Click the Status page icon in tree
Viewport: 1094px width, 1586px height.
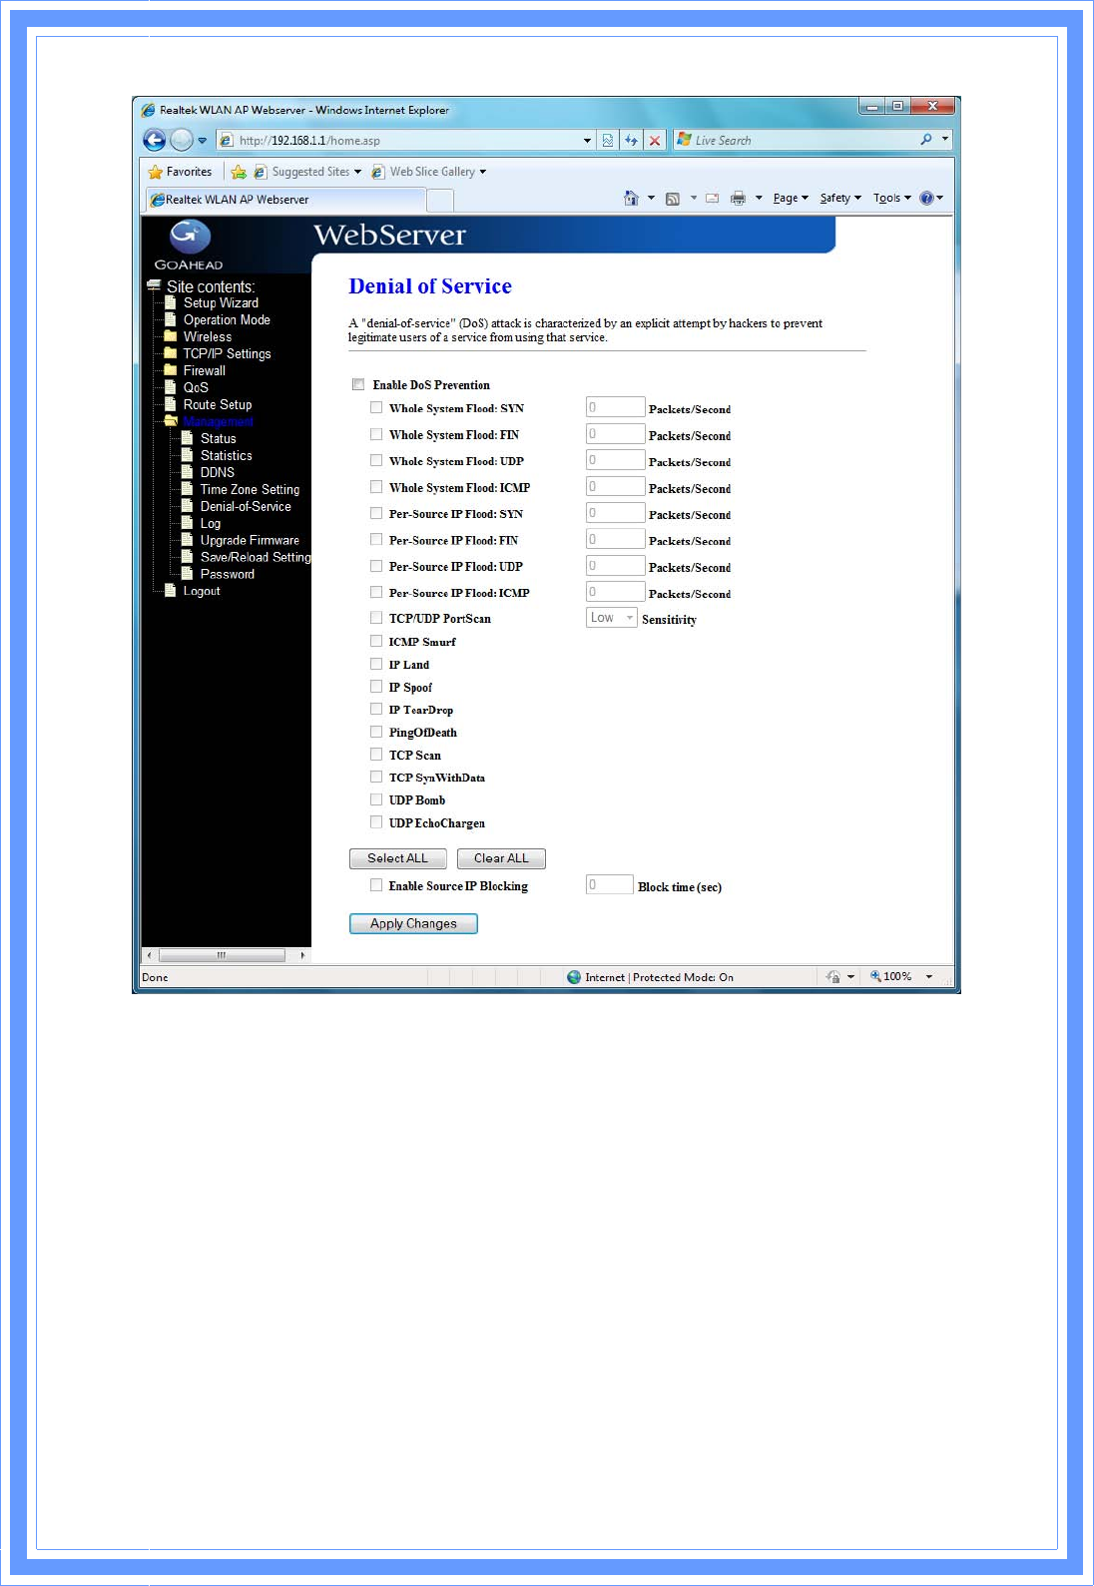click(188, 438)
